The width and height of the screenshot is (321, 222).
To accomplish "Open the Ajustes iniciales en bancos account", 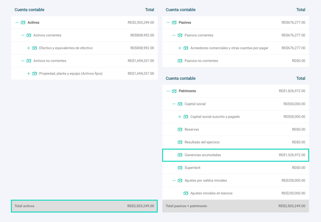I will coord(211,193).
